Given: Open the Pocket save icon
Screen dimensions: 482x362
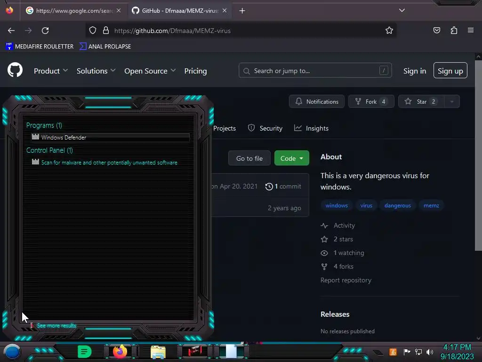Looking at the screenshot, I should 437,30.
